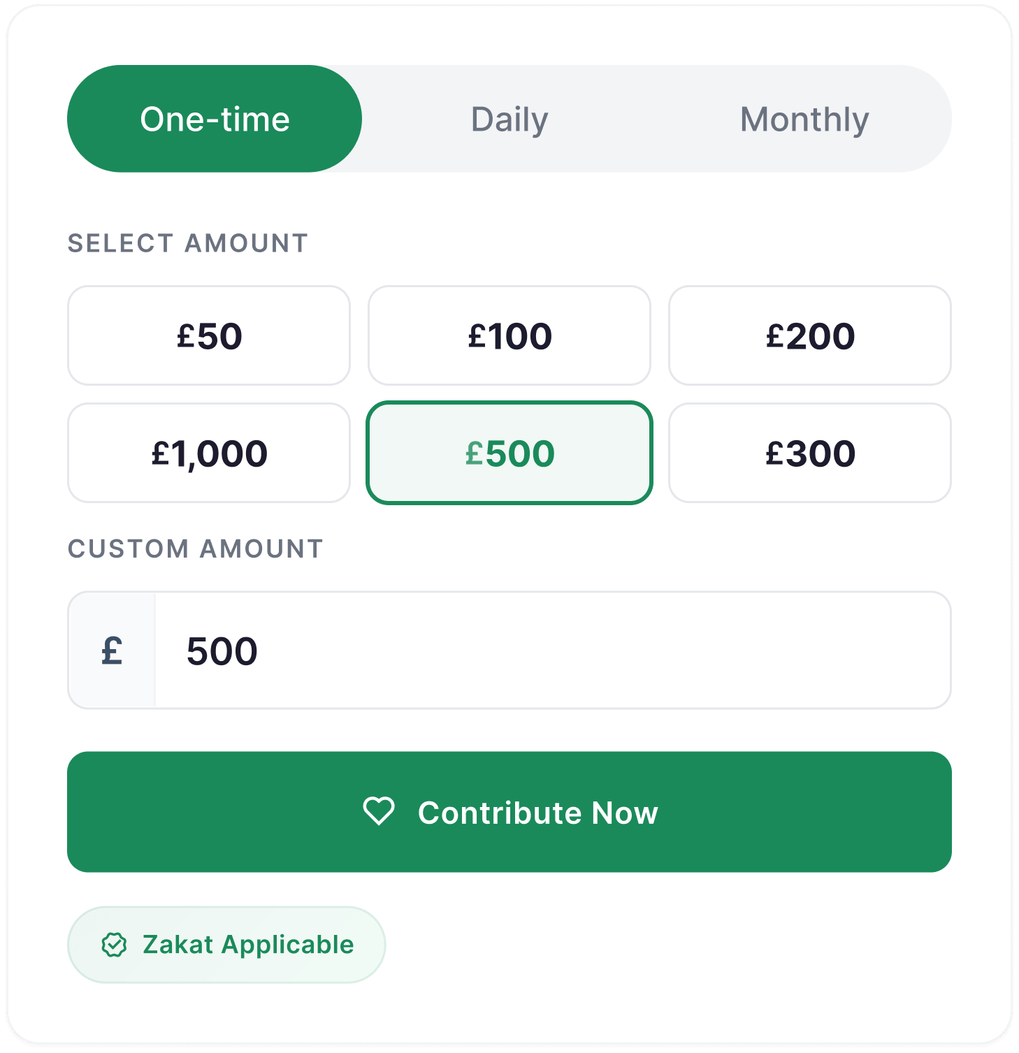This screenshot has height=1053, width=1019.
Task: Click the 500 value in custom amount
Action: pyautogui.click(x=220, y=651)
